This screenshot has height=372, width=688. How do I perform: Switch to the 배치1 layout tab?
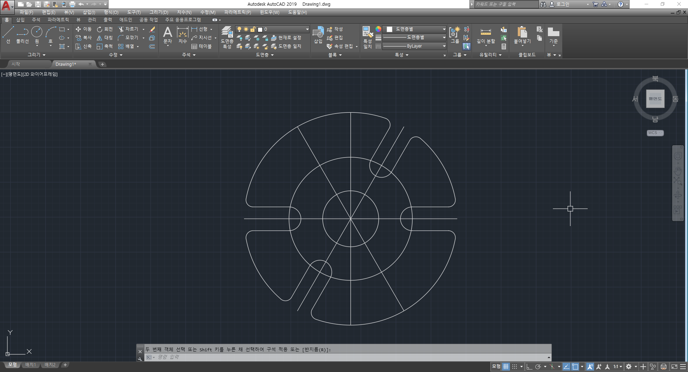30,365
